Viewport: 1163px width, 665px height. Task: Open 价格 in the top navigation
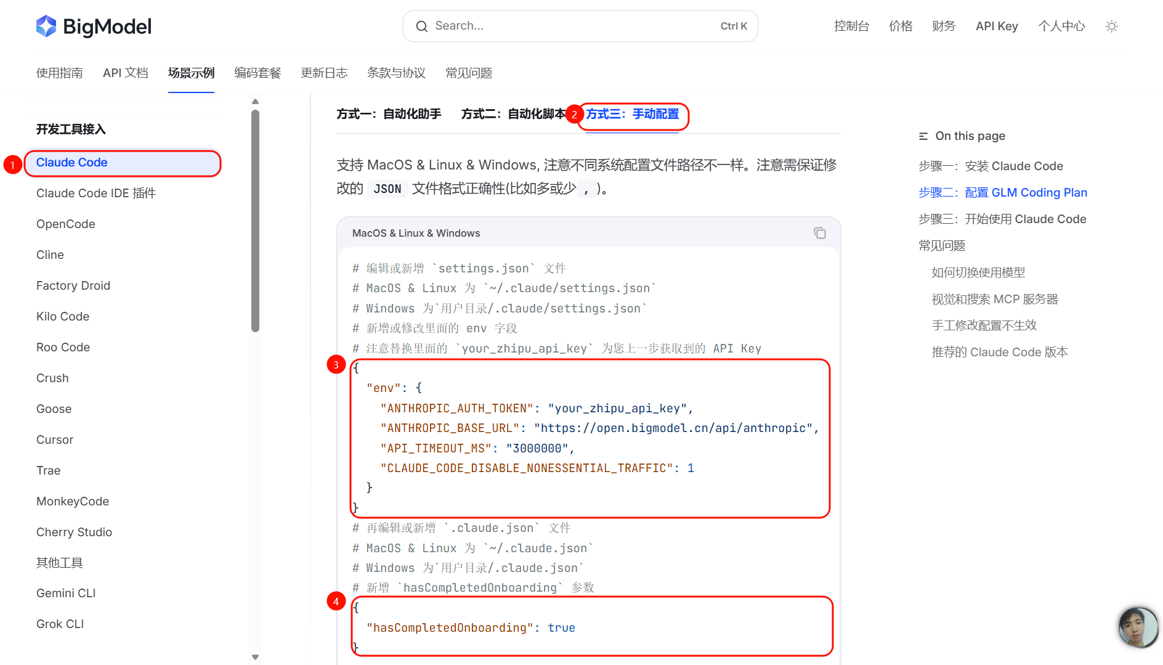point(901,26)
